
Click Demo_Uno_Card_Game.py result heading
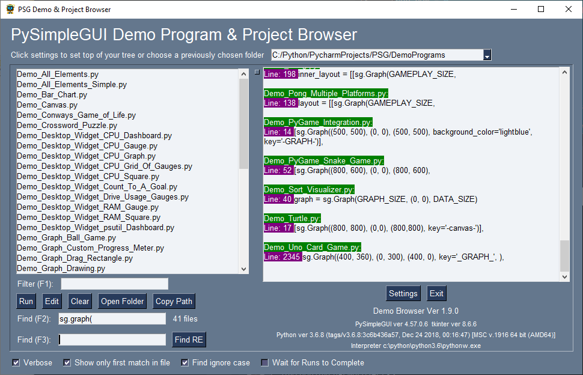(313, 247)
